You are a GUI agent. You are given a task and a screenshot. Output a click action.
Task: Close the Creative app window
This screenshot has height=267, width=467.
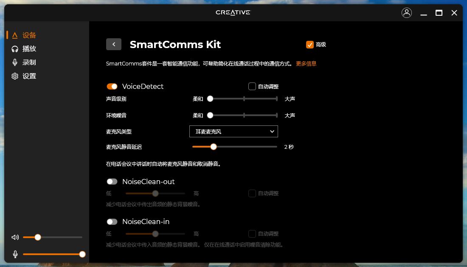454,13
